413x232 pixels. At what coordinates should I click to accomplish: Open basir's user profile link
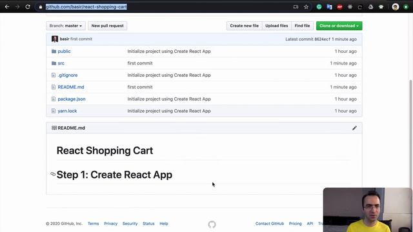click(65, 39)
